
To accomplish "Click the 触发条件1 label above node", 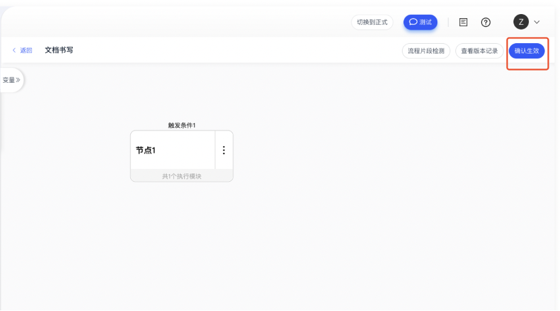I will point(181,125).
